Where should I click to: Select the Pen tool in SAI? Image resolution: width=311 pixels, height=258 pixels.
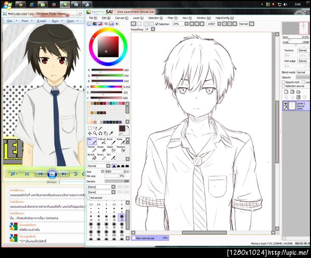pos(92,141)
